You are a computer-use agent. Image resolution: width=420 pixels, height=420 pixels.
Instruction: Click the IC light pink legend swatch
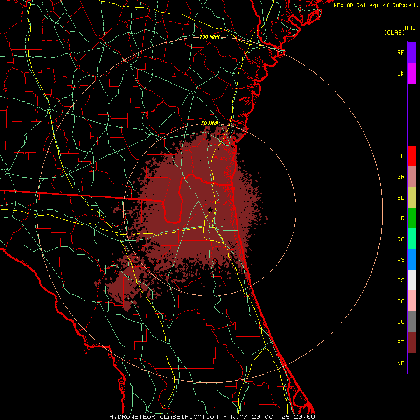click(412, 301)
